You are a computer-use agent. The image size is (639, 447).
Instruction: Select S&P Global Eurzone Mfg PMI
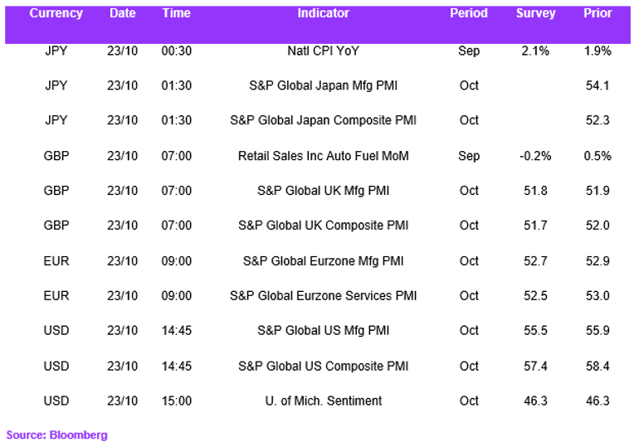tap(323, 261)
